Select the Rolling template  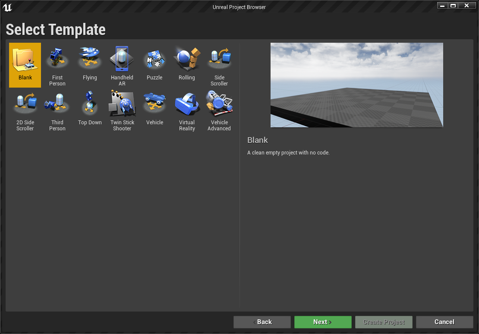187,65
